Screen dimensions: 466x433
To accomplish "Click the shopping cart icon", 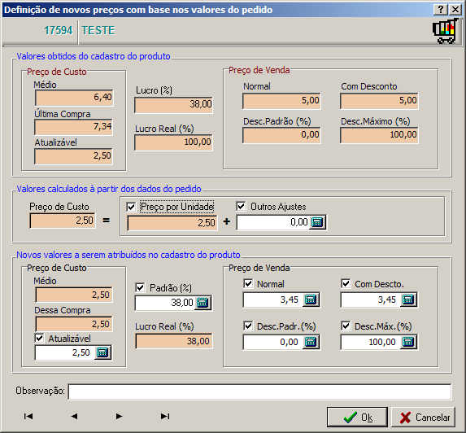I will click(x=445, y=31).
